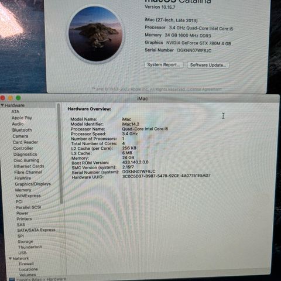Select SATA/SATA Express entry
Image resolution: width=281 pixels, height=281 pixels.
pos(36,230)
